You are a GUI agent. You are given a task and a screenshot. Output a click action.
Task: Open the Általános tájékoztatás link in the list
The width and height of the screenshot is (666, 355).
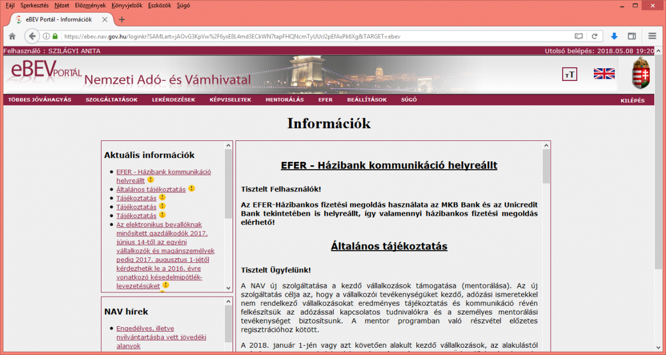[151, 189]
